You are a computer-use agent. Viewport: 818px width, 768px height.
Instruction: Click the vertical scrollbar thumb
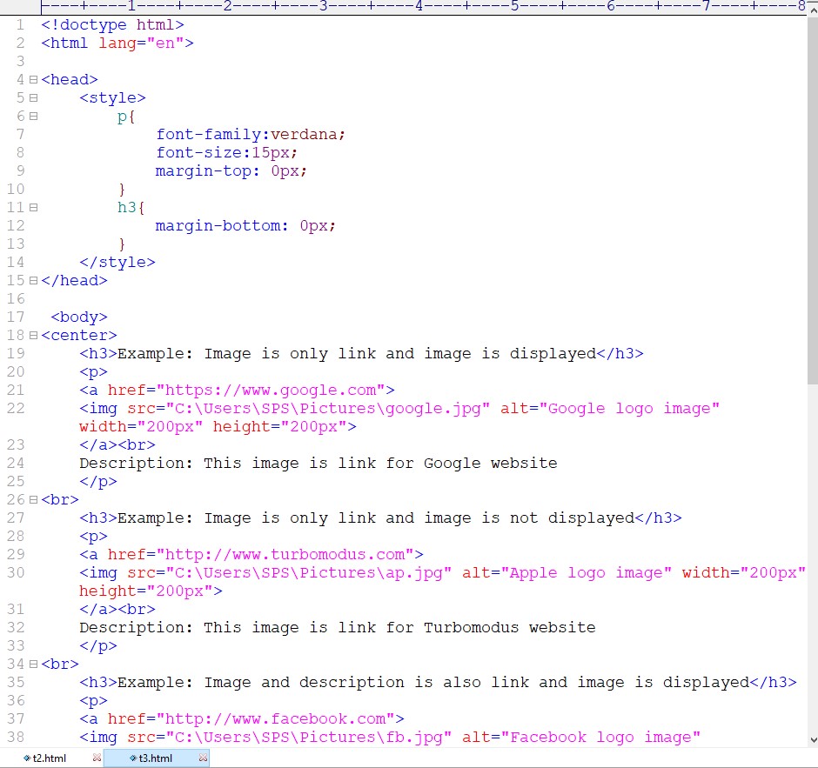pos(813,201)
